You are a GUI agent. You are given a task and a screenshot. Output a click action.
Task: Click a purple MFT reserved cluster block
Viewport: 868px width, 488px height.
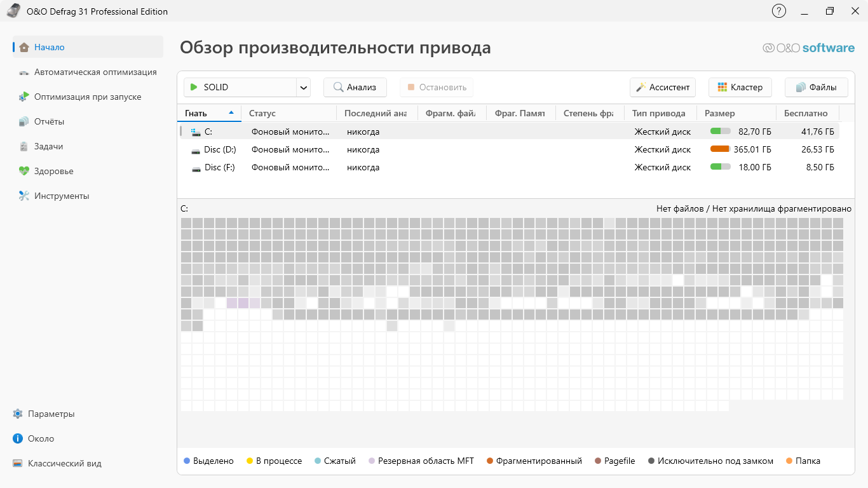coord(243,303)
